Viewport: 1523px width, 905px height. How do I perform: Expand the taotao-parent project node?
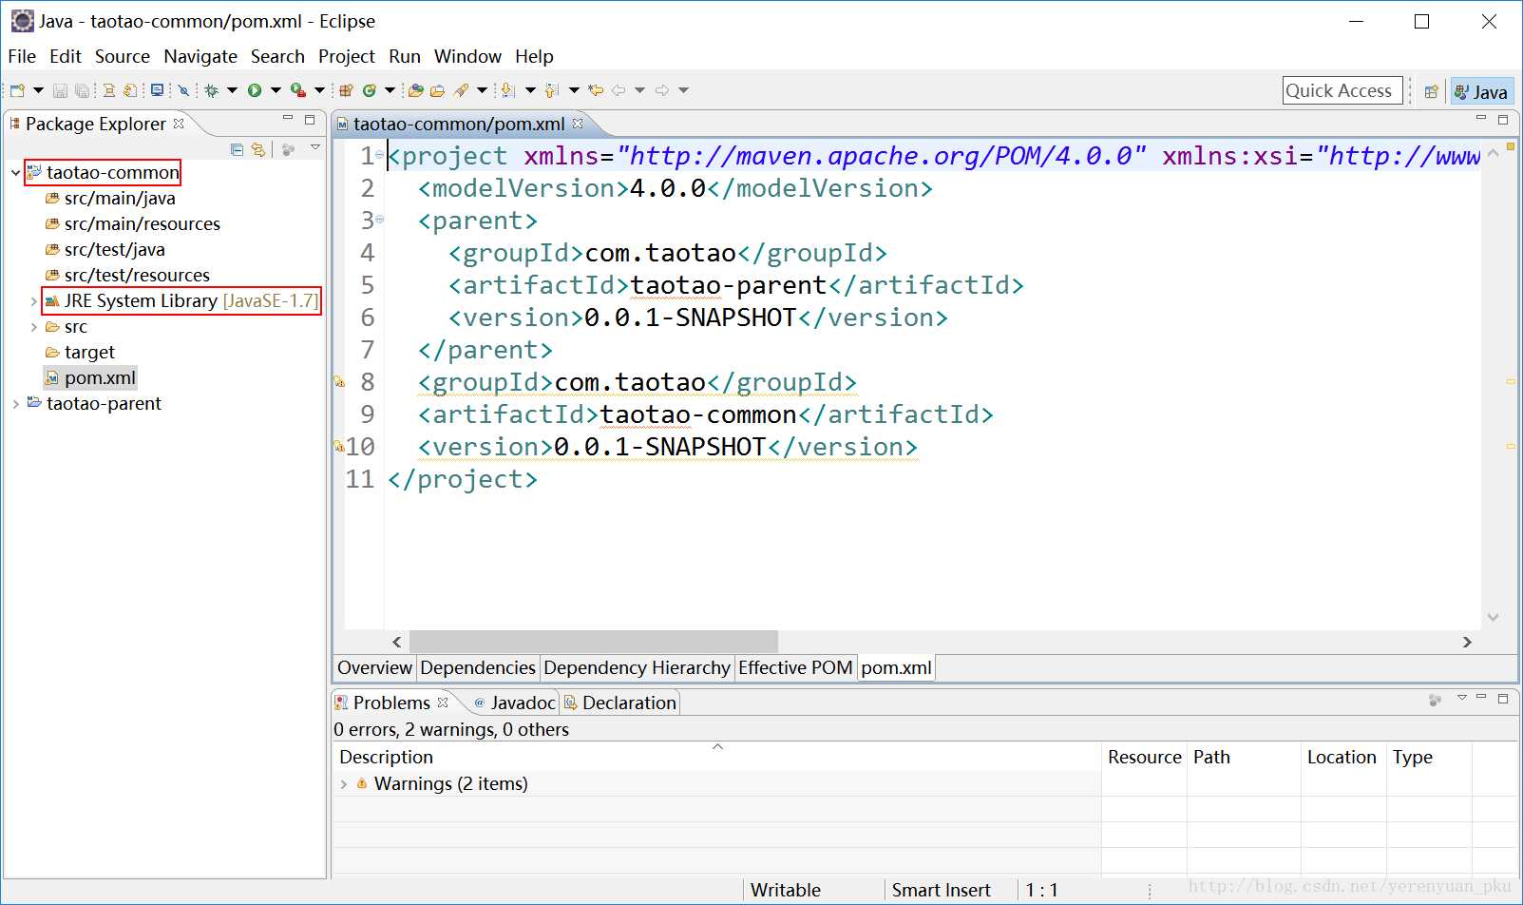click(x=15, y=404)
